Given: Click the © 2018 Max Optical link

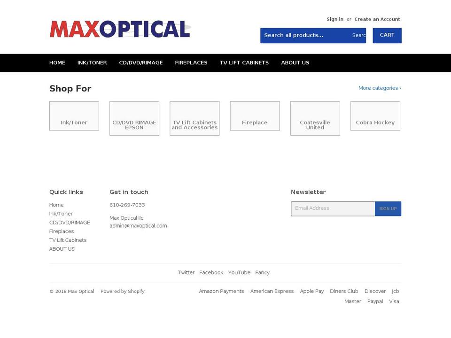Looking at the screenshot, I should (x=72, y=291).
